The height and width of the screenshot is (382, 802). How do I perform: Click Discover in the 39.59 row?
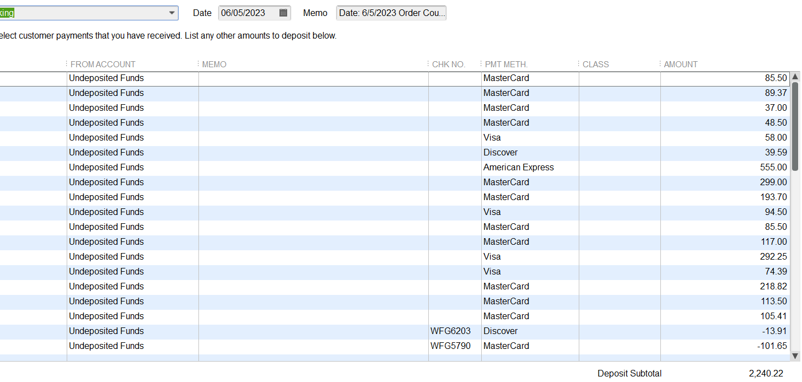tap(500, 153)
